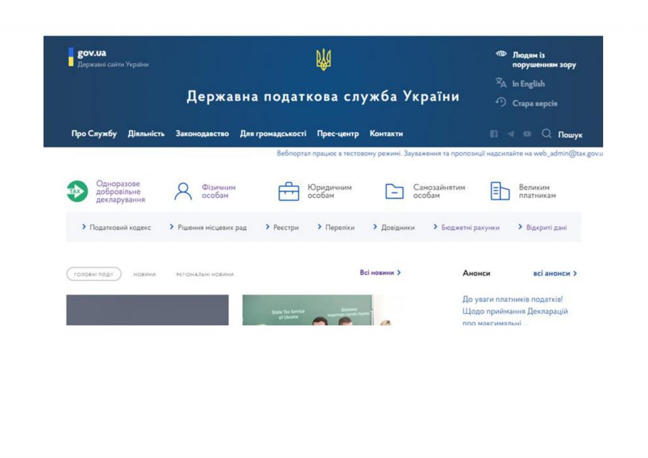Open Юридичним особам section
Screen dimensions: 648x458
(329, 191)
